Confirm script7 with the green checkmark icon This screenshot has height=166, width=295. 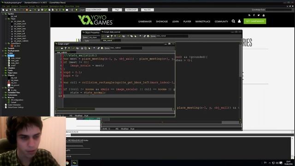tap(58, 48)
